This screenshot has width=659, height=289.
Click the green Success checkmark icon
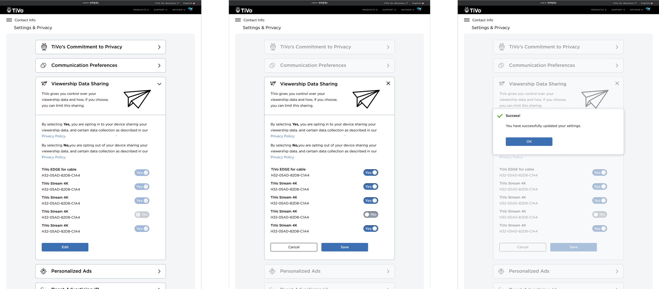coord(500,116)
